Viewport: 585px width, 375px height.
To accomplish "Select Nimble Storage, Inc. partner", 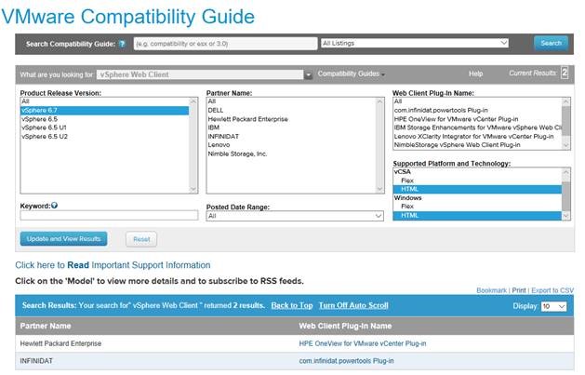I will (x=291, y=154).
